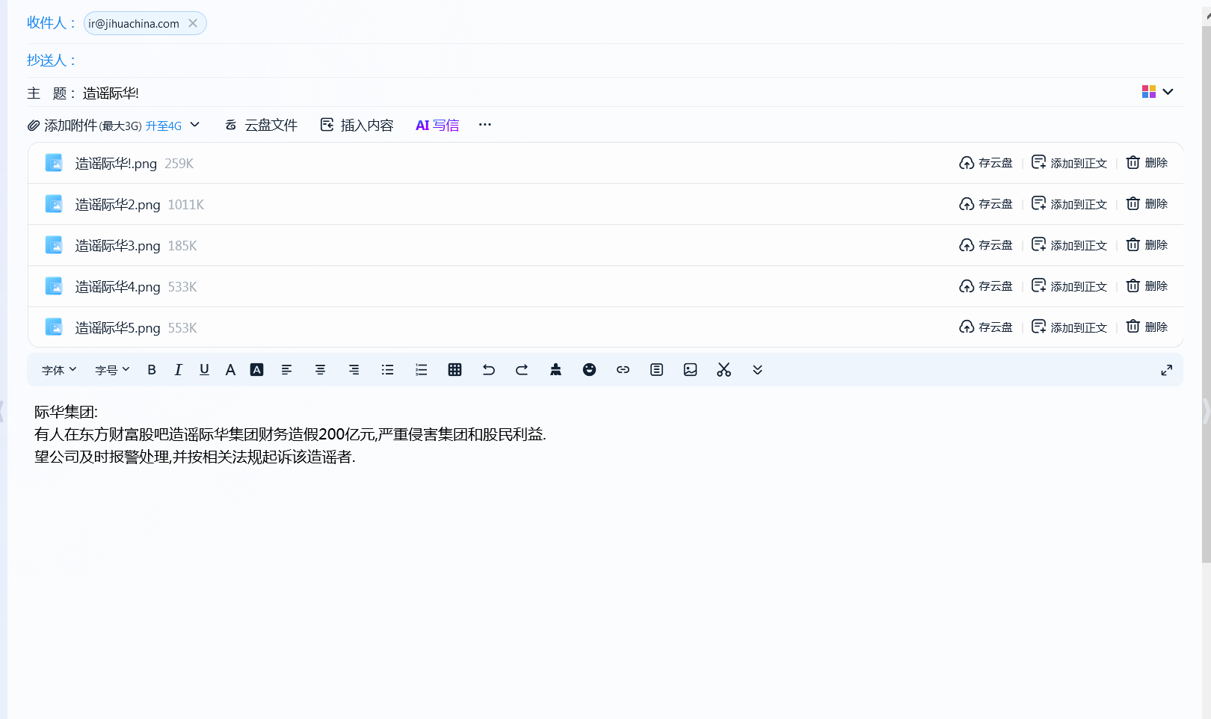1211x719 pixels.
Task: Use the screenshot scissors tool
Action: coord(724,370)
